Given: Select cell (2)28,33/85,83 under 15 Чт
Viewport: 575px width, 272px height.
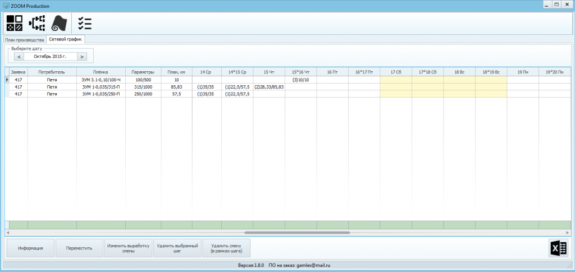Looking at the screenshot, I should tap(269, 87).
